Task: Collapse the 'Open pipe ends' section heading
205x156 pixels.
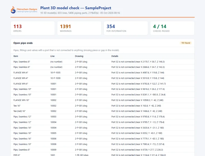Action: [x=23, y=43]
